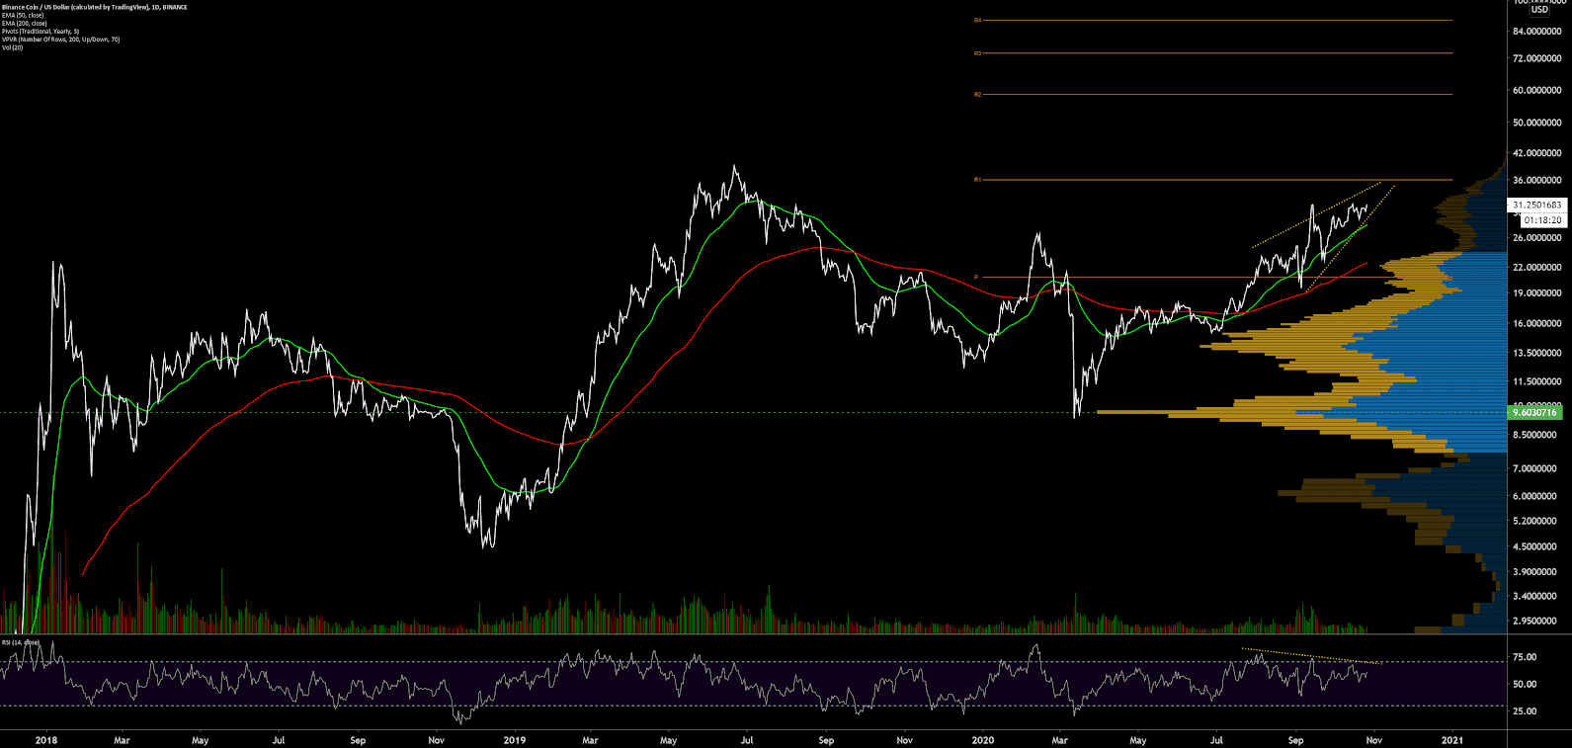
Task: Select the R2 pivot level label
Action: pos(977,95)
